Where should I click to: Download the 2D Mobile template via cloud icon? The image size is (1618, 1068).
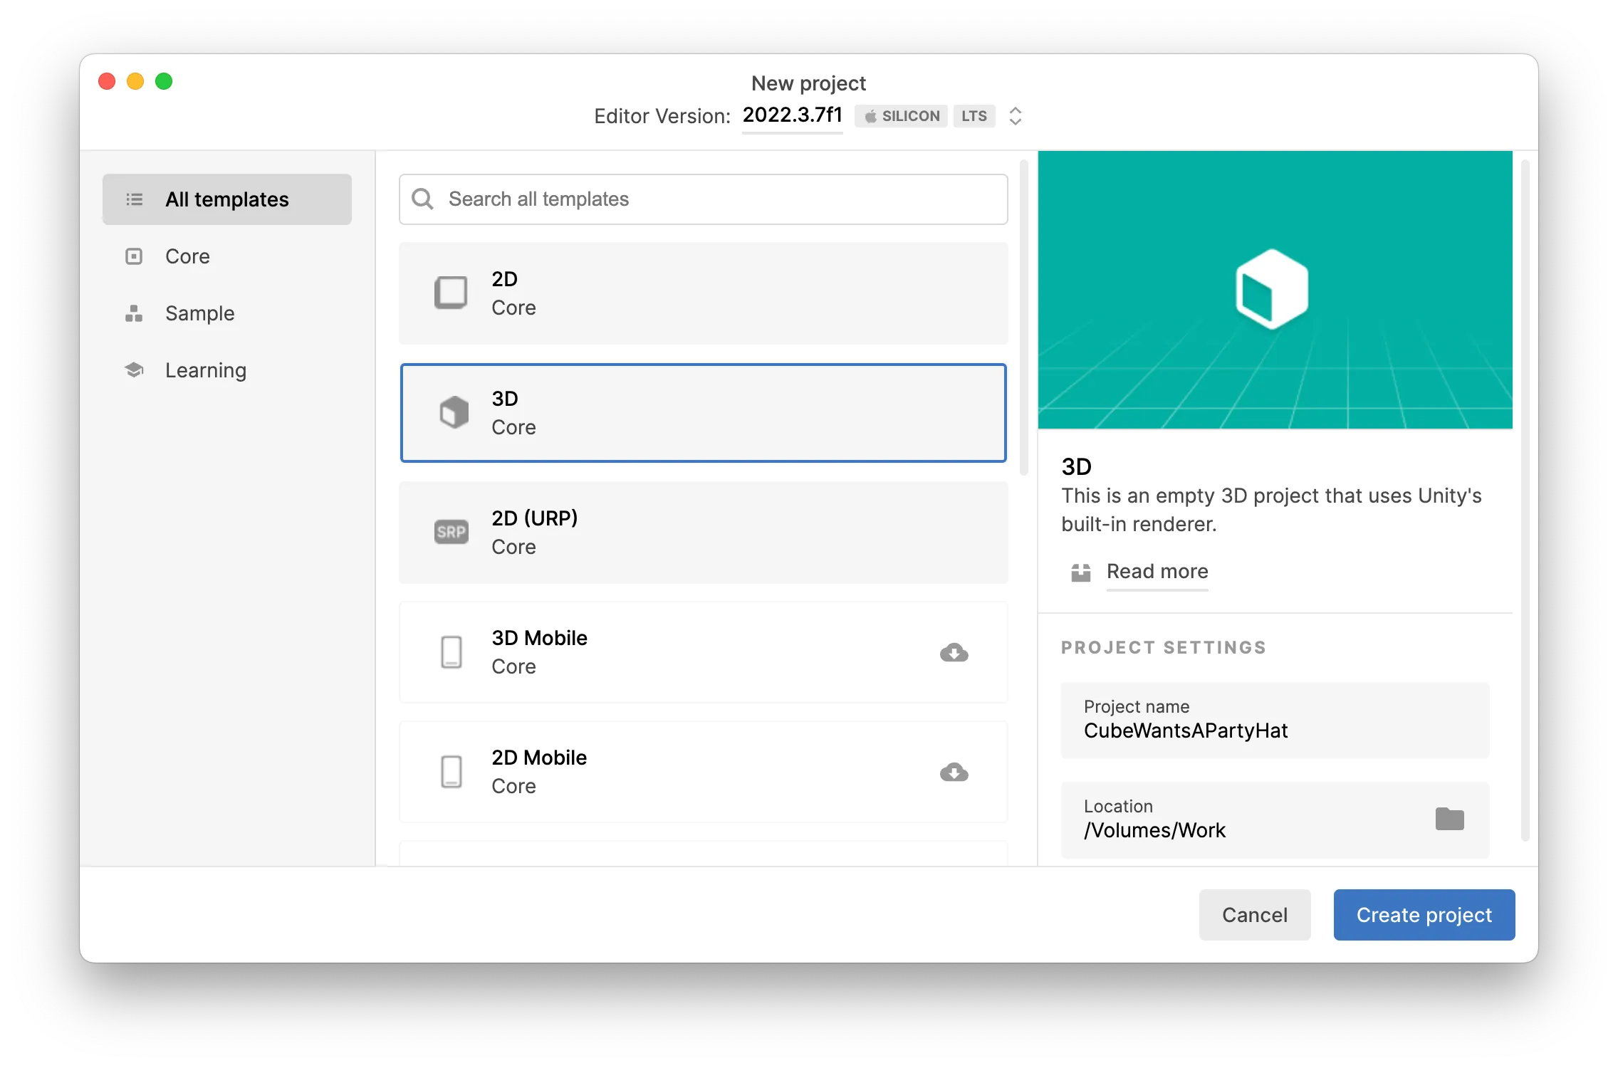[x=954, y=772]
